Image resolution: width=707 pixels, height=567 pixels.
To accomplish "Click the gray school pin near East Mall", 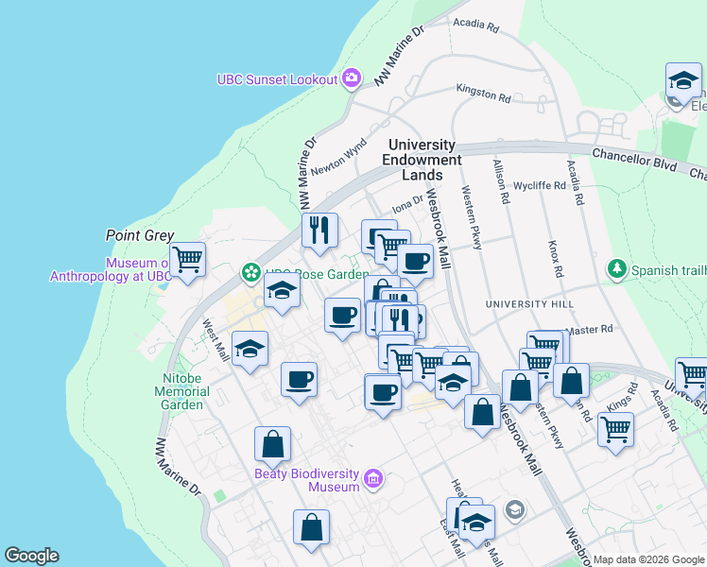I will pyautogui.click(x=515, y=510).
